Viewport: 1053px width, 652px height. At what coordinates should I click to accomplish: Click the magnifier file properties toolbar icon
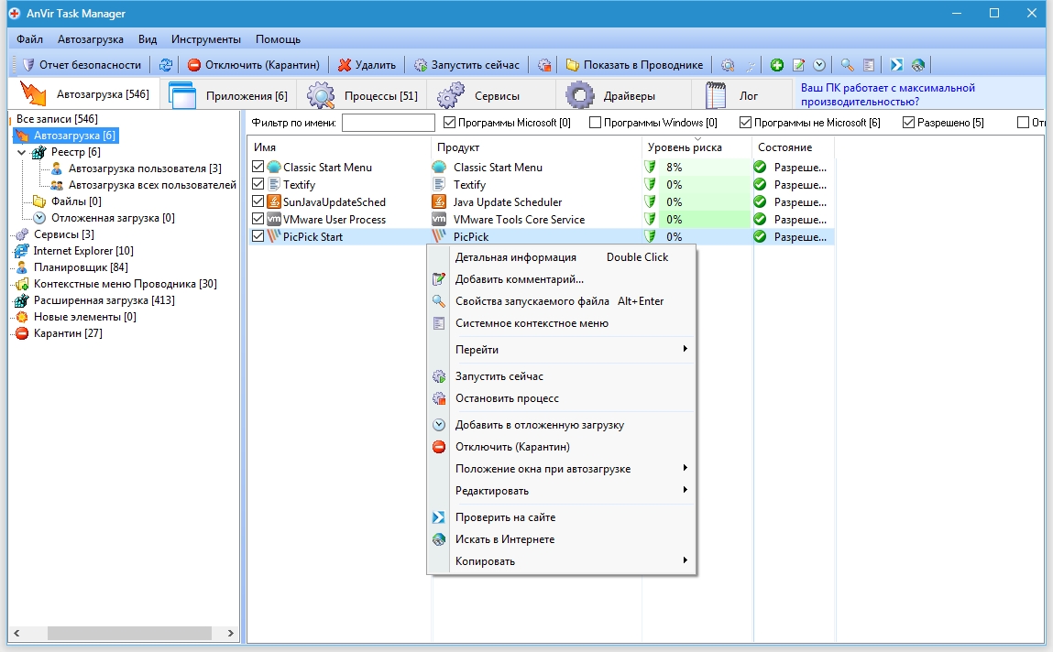click(x=847, y=64)
